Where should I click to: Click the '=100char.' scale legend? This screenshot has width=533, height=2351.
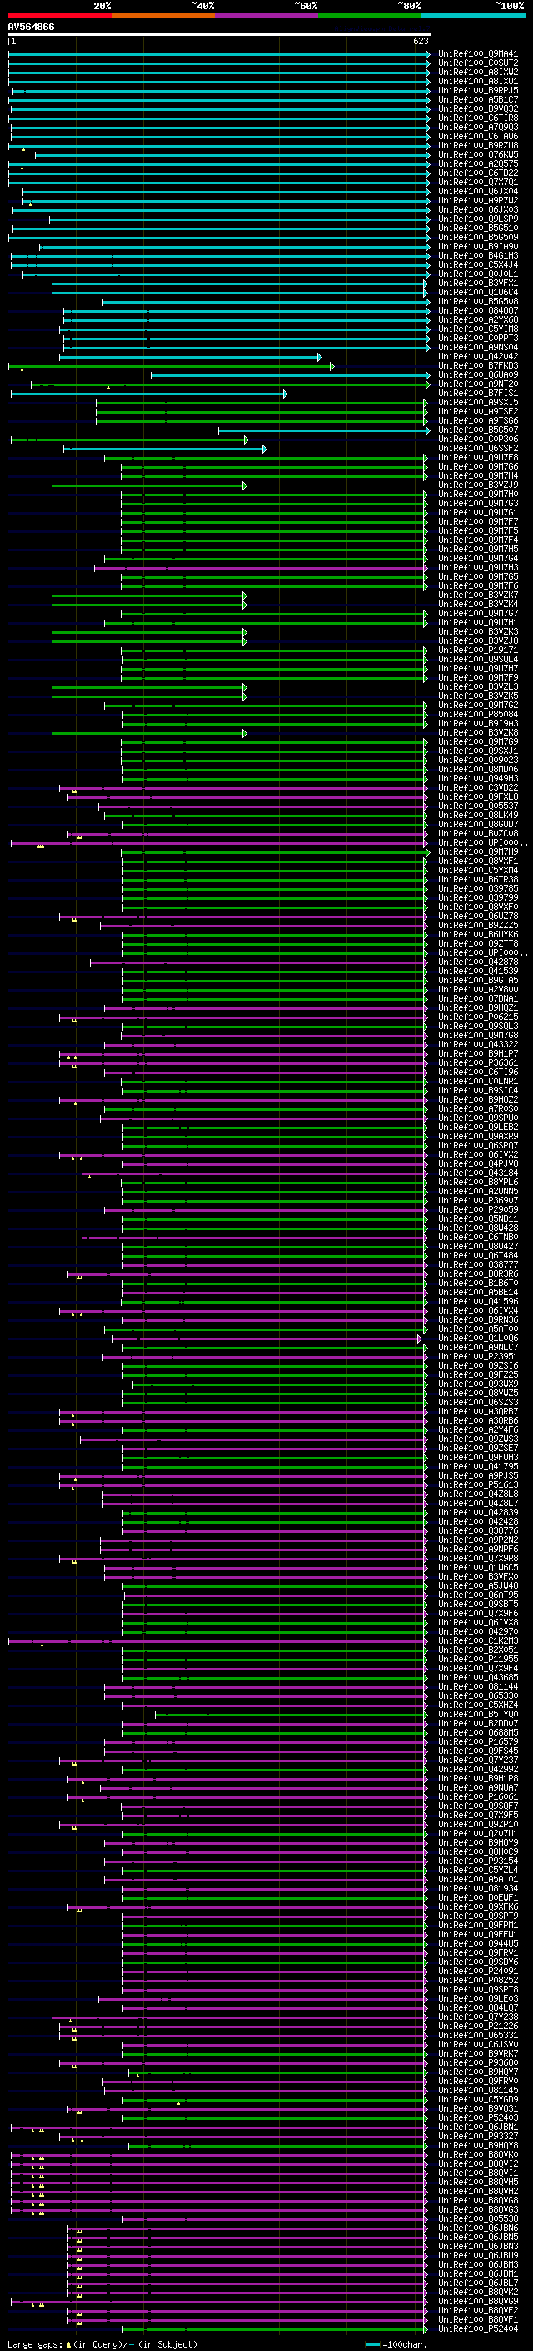point(396,2343)
